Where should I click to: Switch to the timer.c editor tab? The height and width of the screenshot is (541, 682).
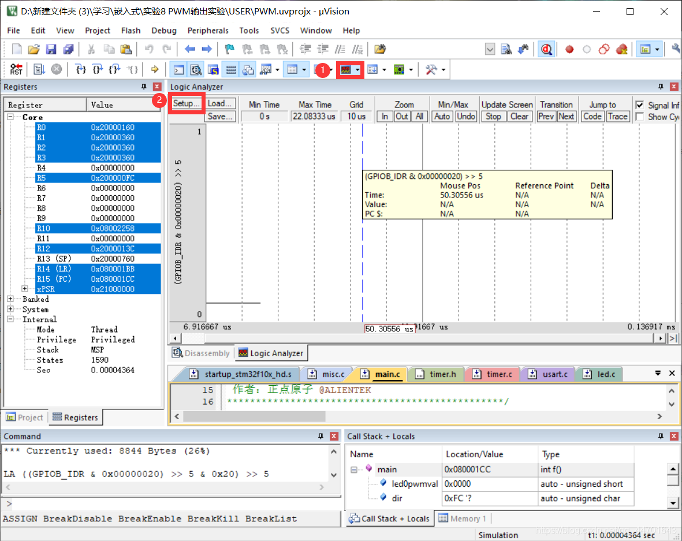493,374
